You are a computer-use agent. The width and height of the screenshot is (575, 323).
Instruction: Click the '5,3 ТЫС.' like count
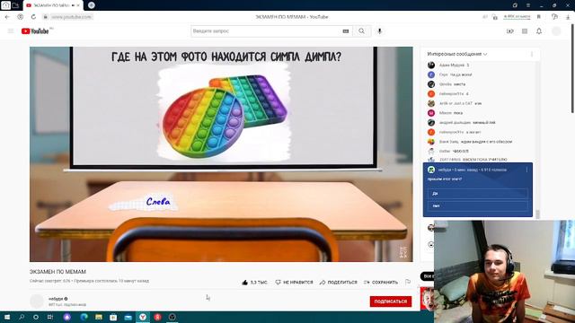[259, 283]
